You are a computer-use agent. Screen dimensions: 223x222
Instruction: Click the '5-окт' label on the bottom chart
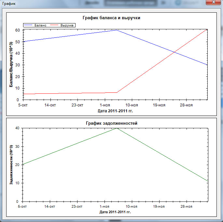tap(22, 206)
